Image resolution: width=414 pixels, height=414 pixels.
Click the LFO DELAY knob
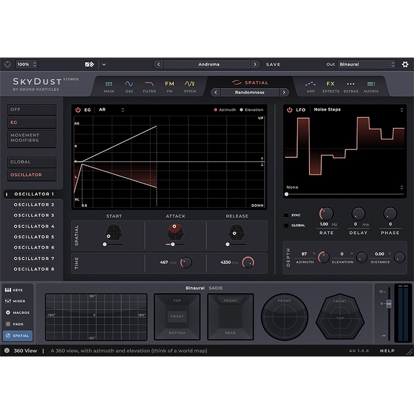[358, 214]
